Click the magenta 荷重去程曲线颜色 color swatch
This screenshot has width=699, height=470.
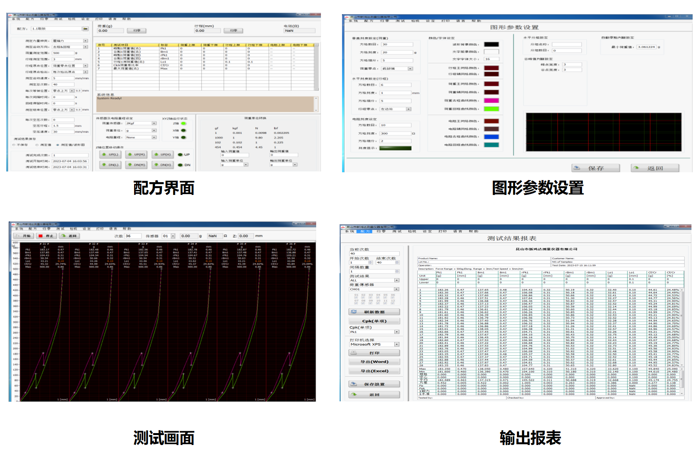[x=491, y=101]
